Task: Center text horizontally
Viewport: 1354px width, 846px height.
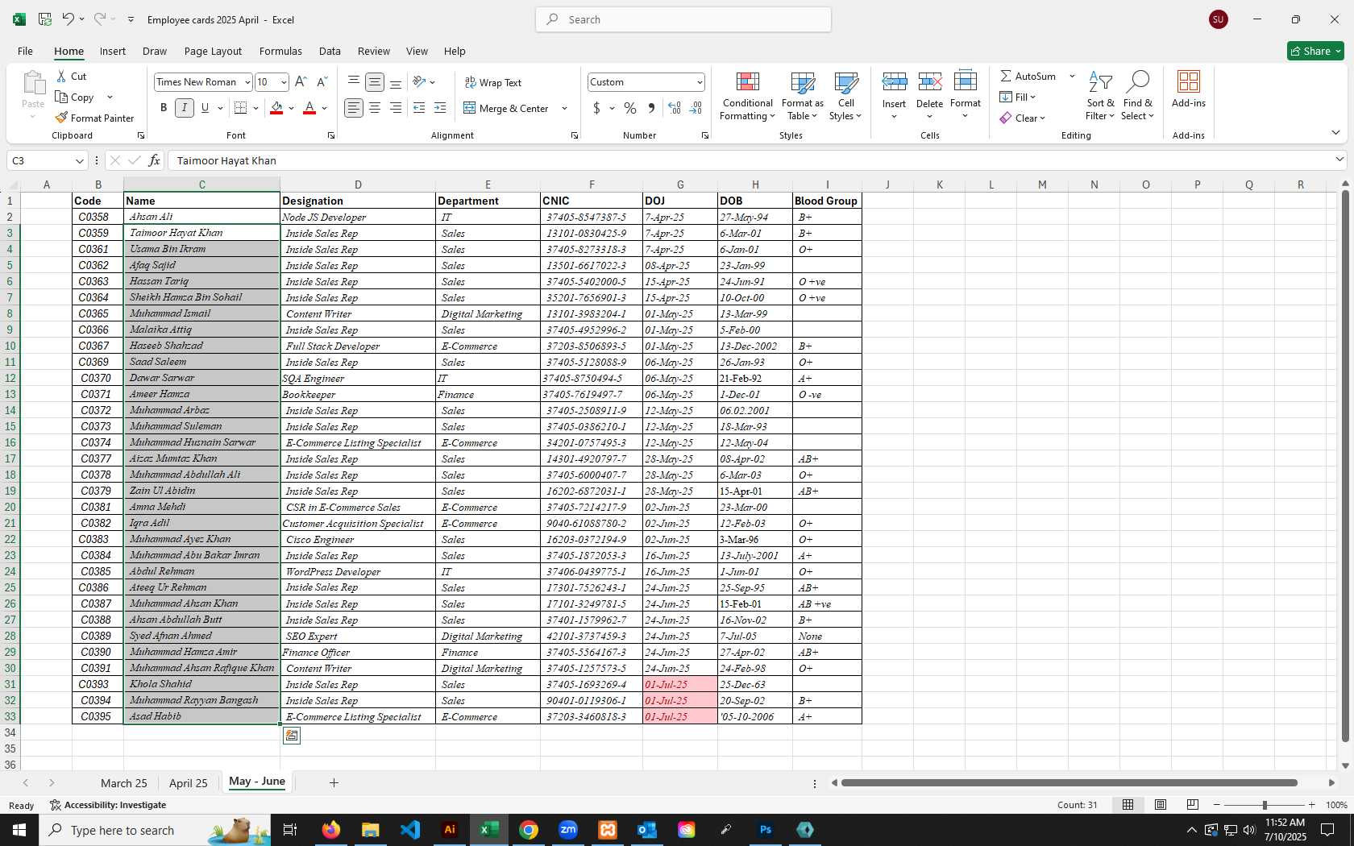Action: [x=375, y=108]
